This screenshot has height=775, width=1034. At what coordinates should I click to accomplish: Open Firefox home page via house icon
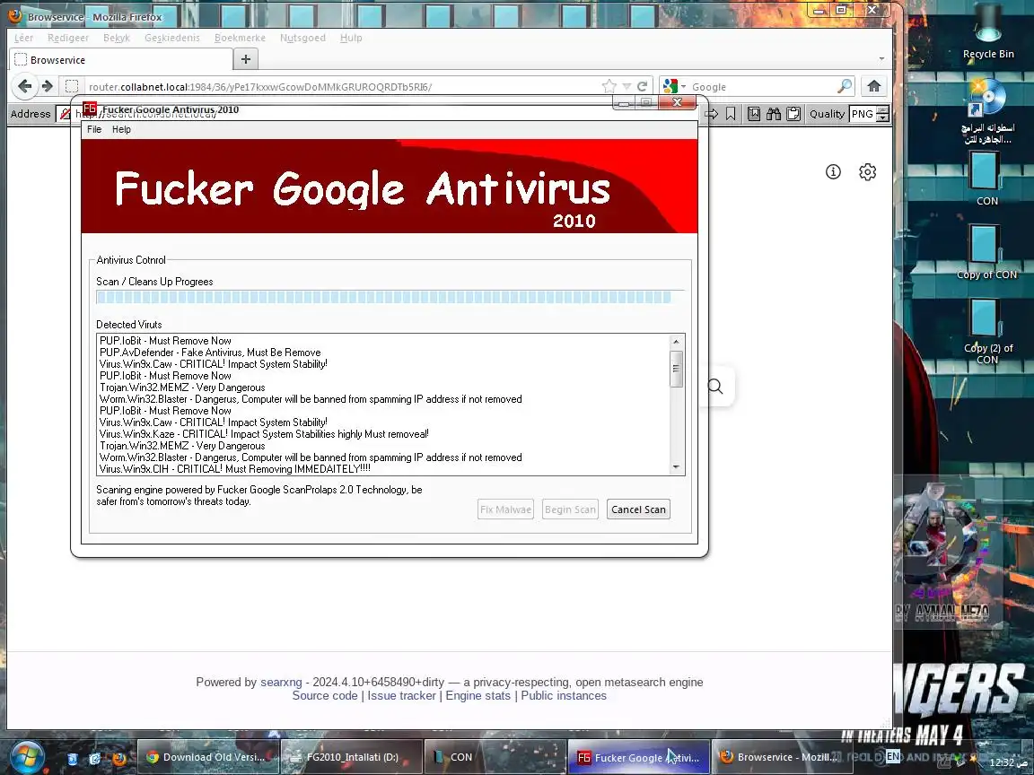(874, 86)
